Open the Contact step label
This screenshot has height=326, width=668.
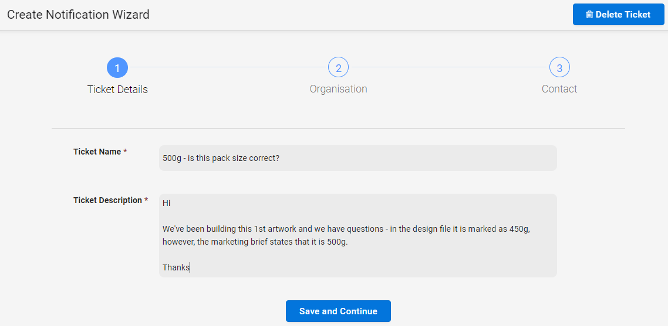(x=559, y=89)
